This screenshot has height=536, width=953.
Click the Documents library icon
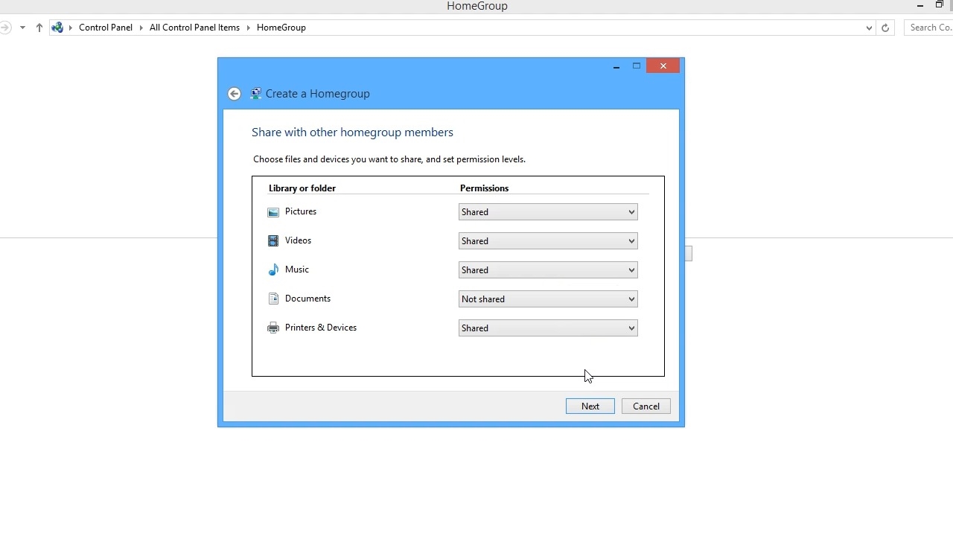coord(273,299)
